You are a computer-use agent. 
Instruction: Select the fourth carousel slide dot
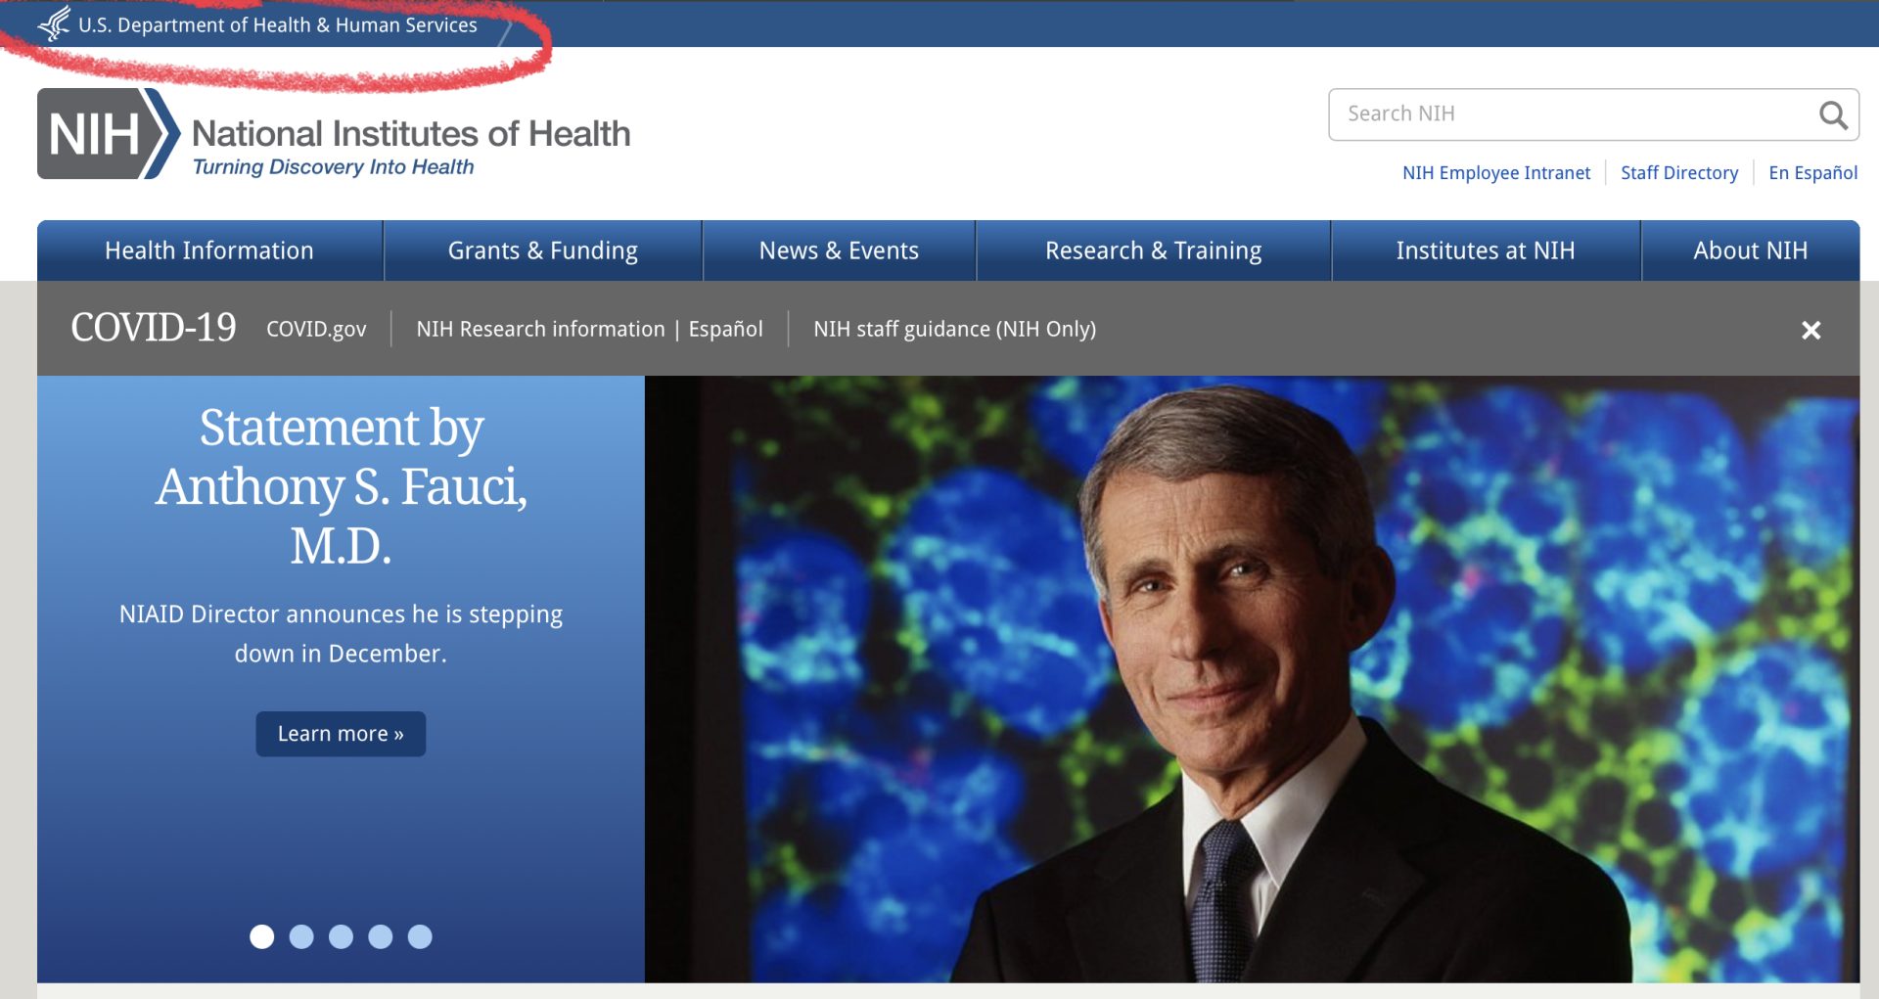[x=381, y=936]
